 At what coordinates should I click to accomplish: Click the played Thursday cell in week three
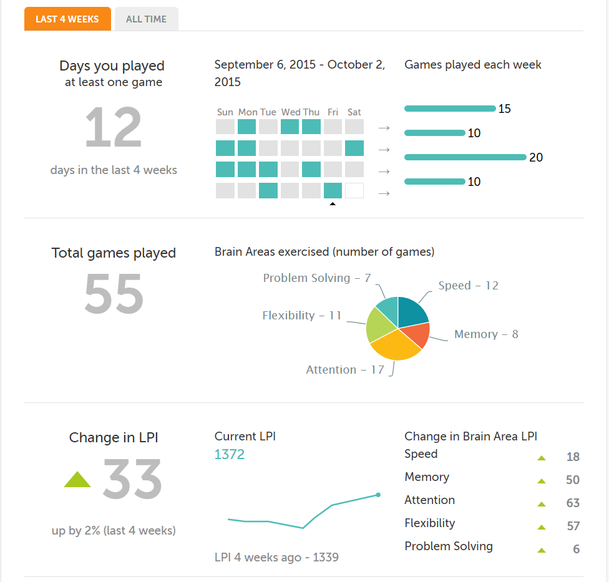point(311,169)
